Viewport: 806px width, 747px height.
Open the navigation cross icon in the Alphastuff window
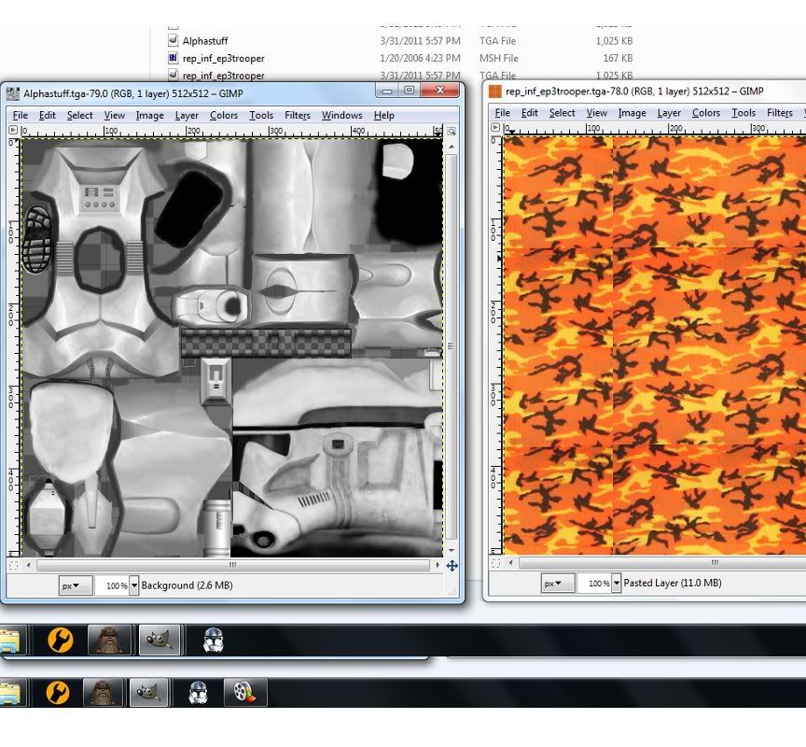[x=452, y=566]
